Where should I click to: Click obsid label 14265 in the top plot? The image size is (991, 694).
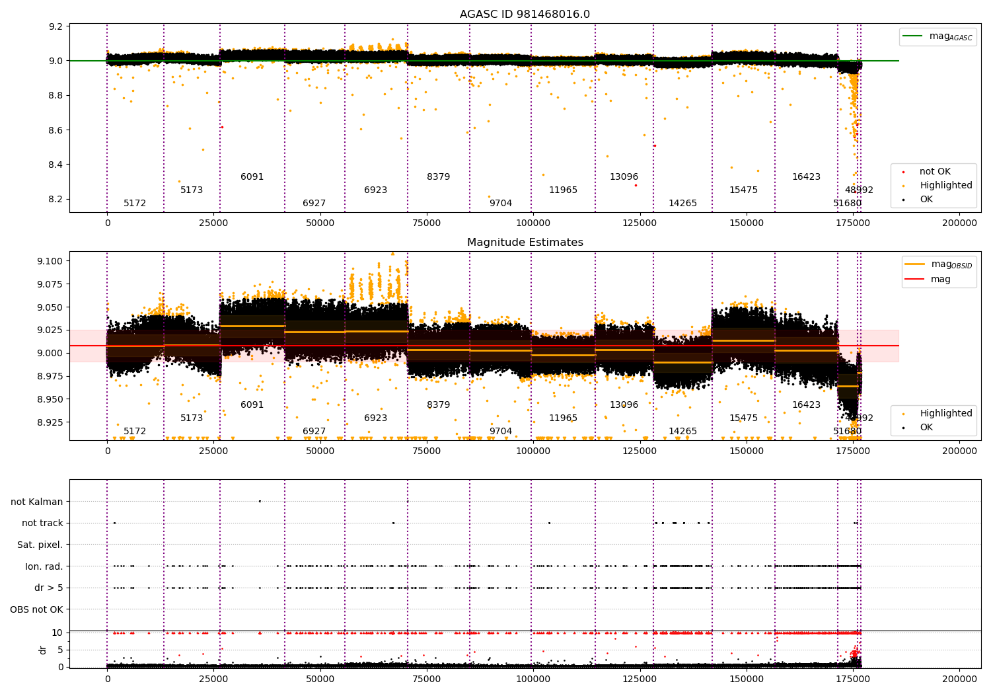682,204
